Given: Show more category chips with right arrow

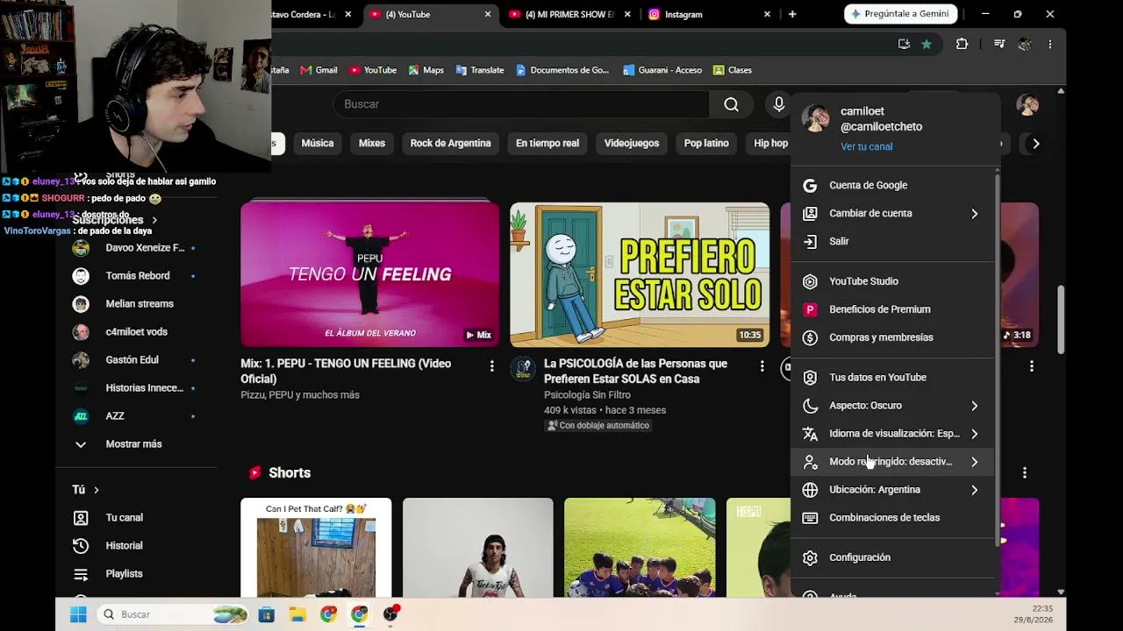Looking at the screenshot, I should pyautogui.click(x=1035, y=144).
